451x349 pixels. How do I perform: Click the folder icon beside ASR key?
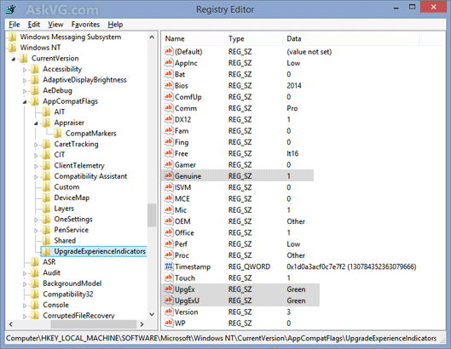pos(35,262)
